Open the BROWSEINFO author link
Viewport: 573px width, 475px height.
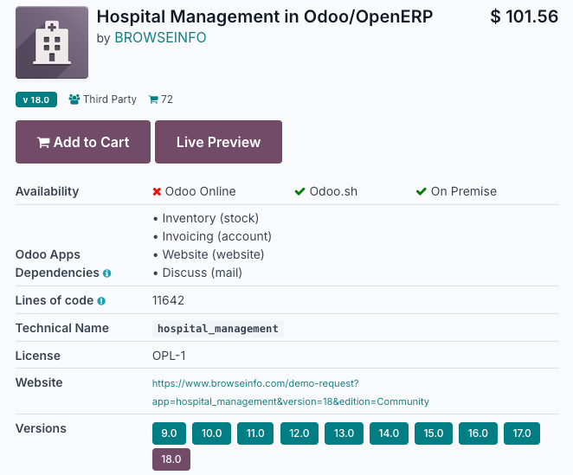click(x=160, y=37)
